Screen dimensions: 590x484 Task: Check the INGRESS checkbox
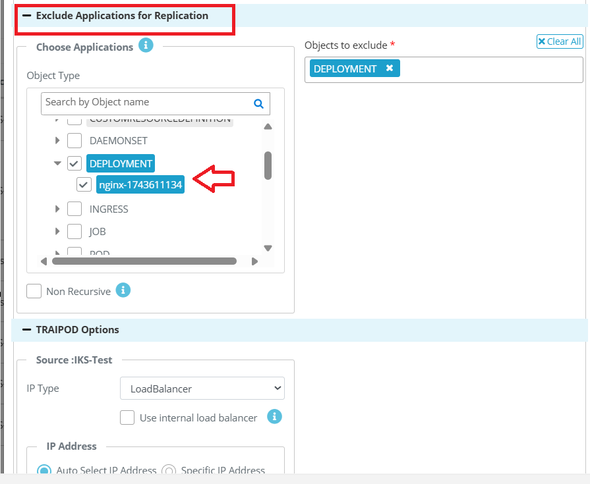pos(74,209)
